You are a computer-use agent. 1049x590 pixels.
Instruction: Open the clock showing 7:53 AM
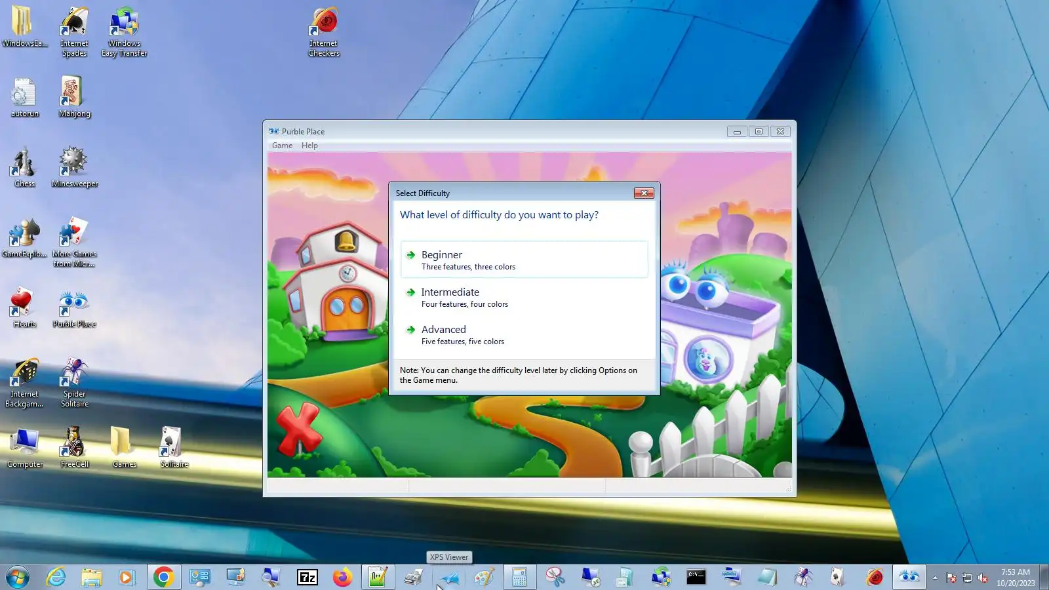(x=1016, y=577)
